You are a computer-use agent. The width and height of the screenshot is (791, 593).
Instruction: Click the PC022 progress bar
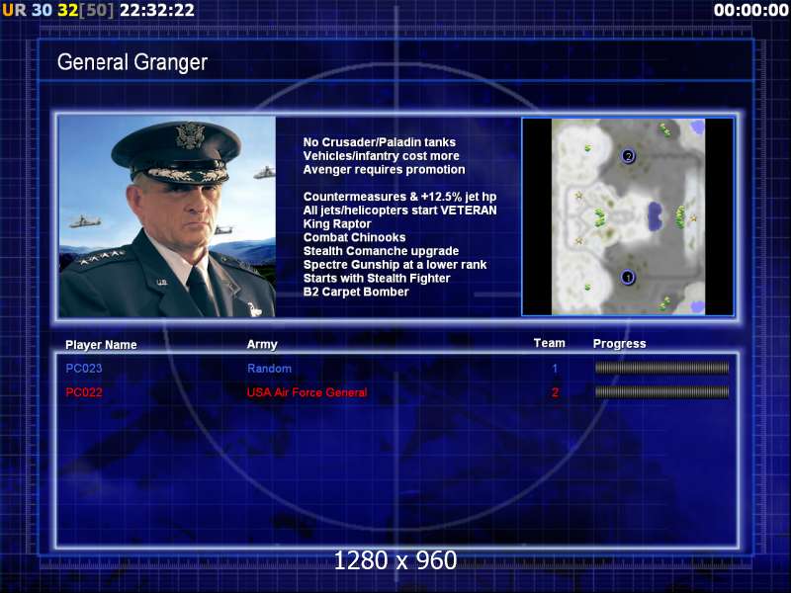point(661,391)
